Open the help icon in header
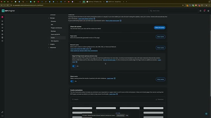Screen dimensions: 211x118 tap(200, 11)
